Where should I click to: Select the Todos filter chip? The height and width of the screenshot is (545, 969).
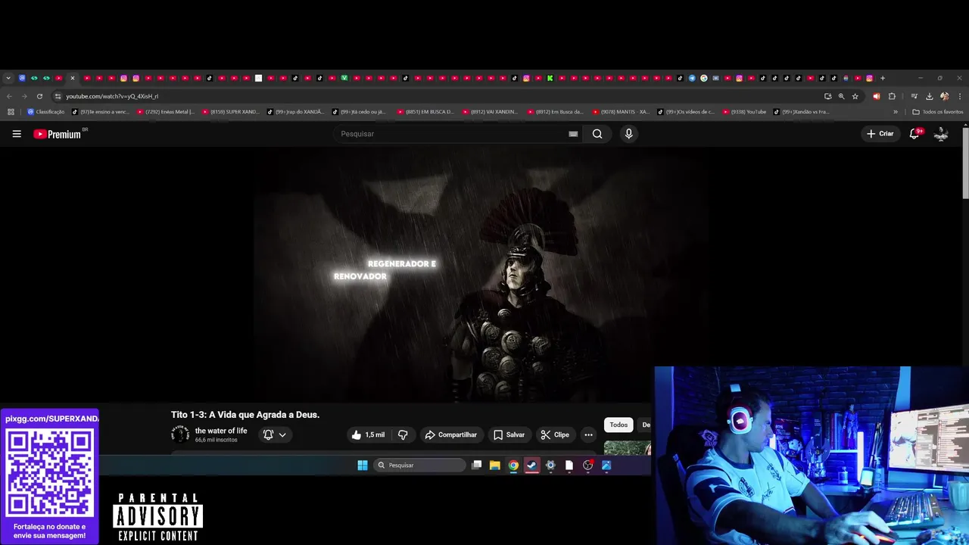tap(618, 425)
